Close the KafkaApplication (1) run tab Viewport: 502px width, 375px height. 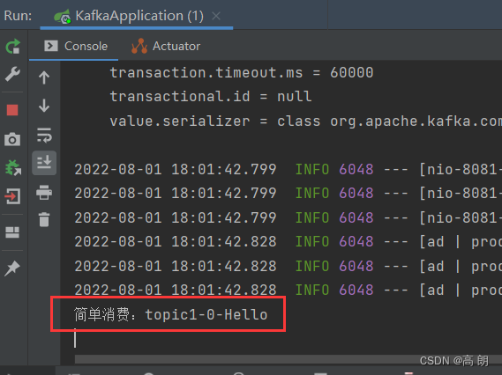click(x=216, y=16)
